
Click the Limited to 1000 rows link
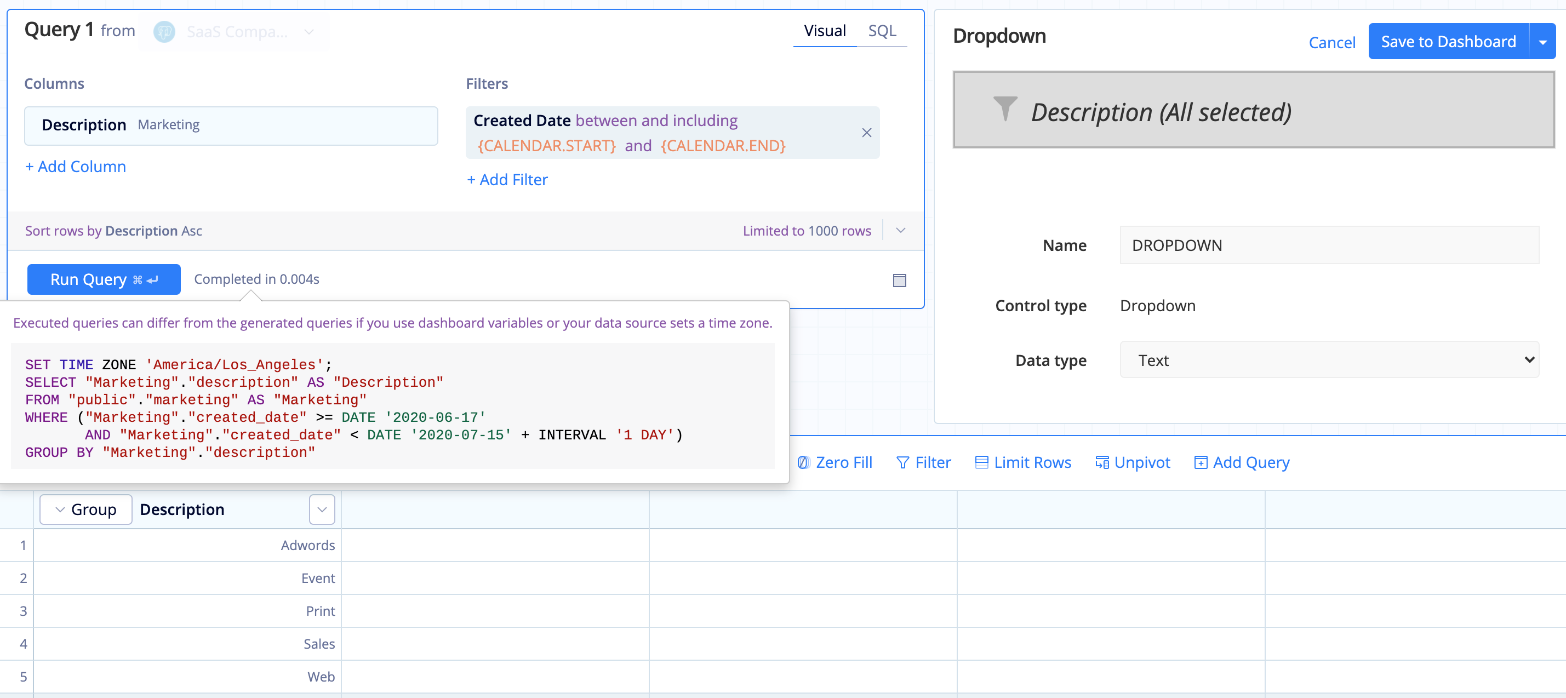pyautogui.click(x=807, y=231)
